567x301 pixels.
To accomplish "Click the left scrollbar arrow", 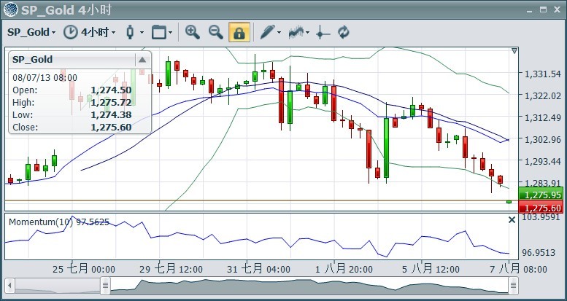I will point(9,286).
